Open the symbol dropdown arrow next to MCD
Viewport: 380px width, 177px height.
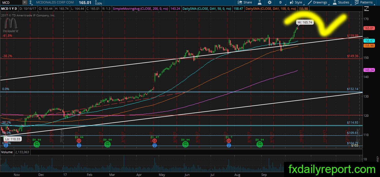(x=25, y=2)
